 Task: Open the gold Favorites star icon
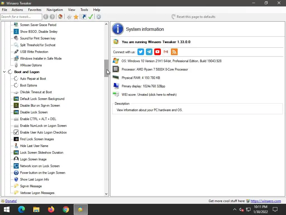tap(76, 17)
